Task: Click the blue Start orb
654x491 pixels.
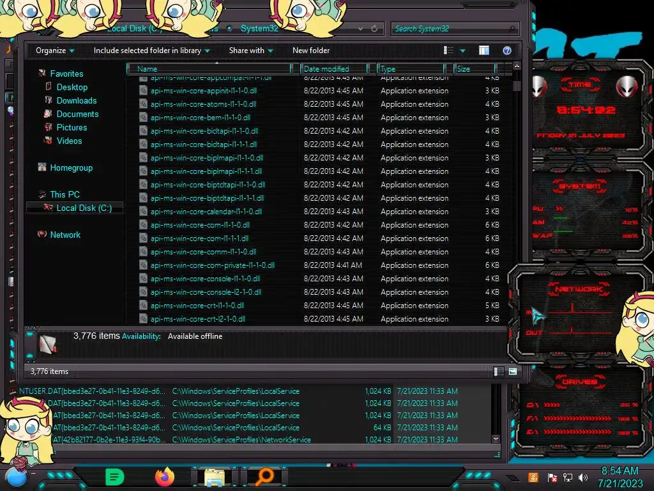Action: 16,478
